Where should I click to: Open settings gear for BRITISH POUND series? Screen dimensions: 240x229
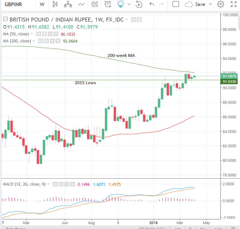(139, 20)
